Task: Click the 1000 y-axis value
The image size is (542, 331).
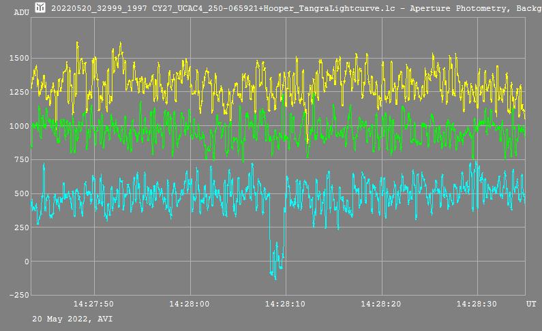Action: coord(19,126)
